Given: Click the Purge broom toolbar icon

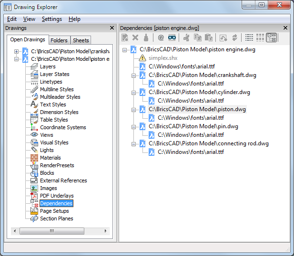Looking at the screenshot, I should (146, 38).
